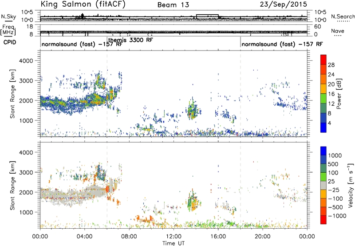Click the Freq. [MHz] axis label

point(8,30)
